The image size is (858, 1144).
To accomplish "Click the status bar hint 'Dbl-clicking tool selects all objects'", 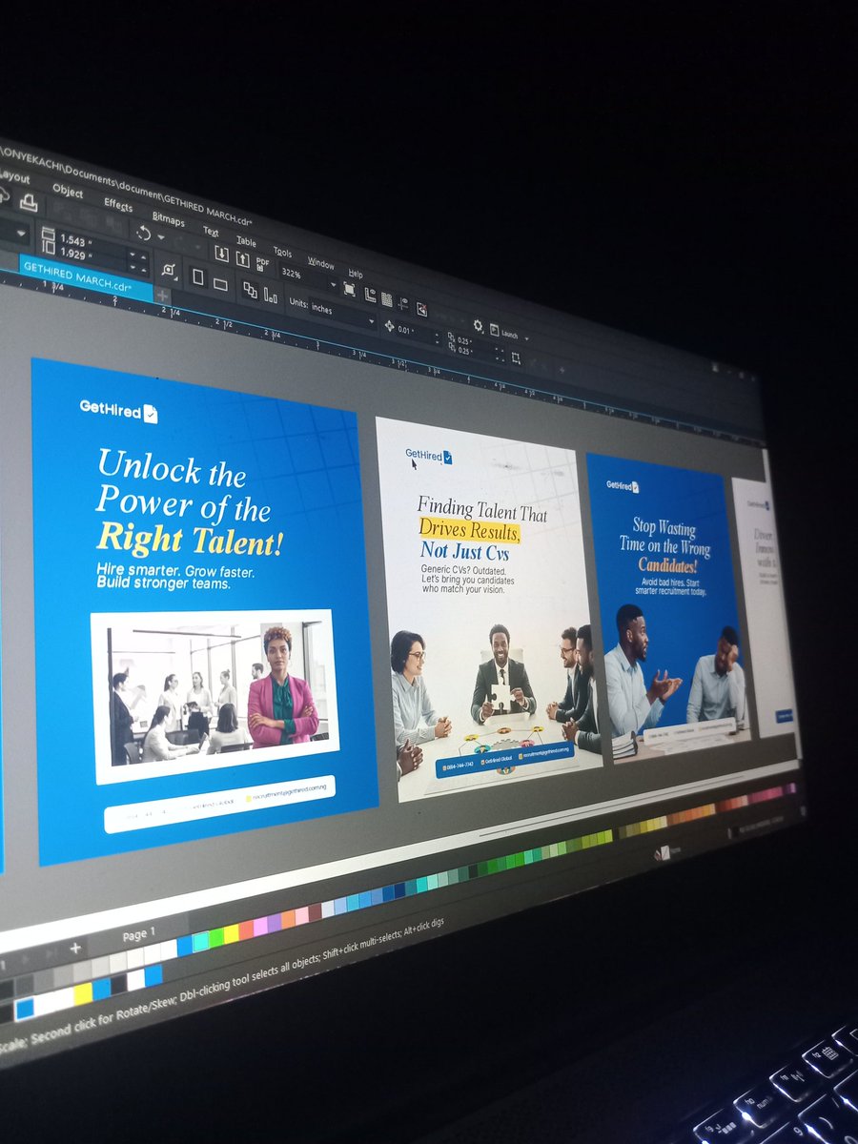I will point(250,979).
